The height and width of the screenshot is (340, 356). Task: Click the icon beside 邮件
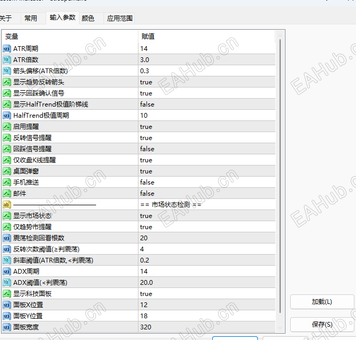click(x=7, y=194)
